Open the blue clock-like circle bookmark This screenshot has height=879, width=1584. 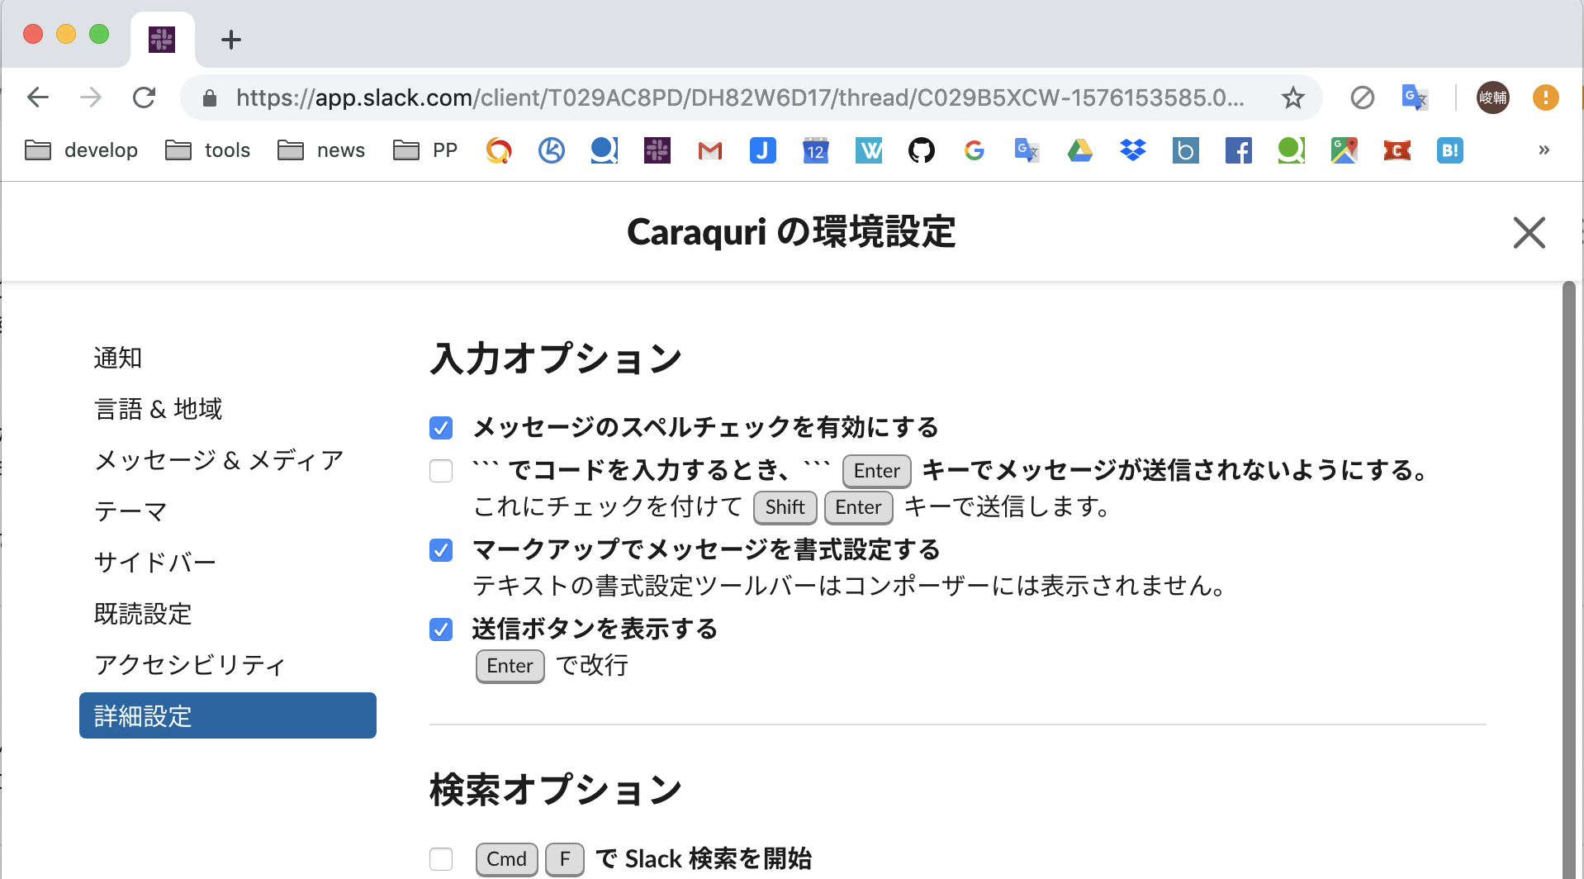pyautogui.click(x=552, y=150)
